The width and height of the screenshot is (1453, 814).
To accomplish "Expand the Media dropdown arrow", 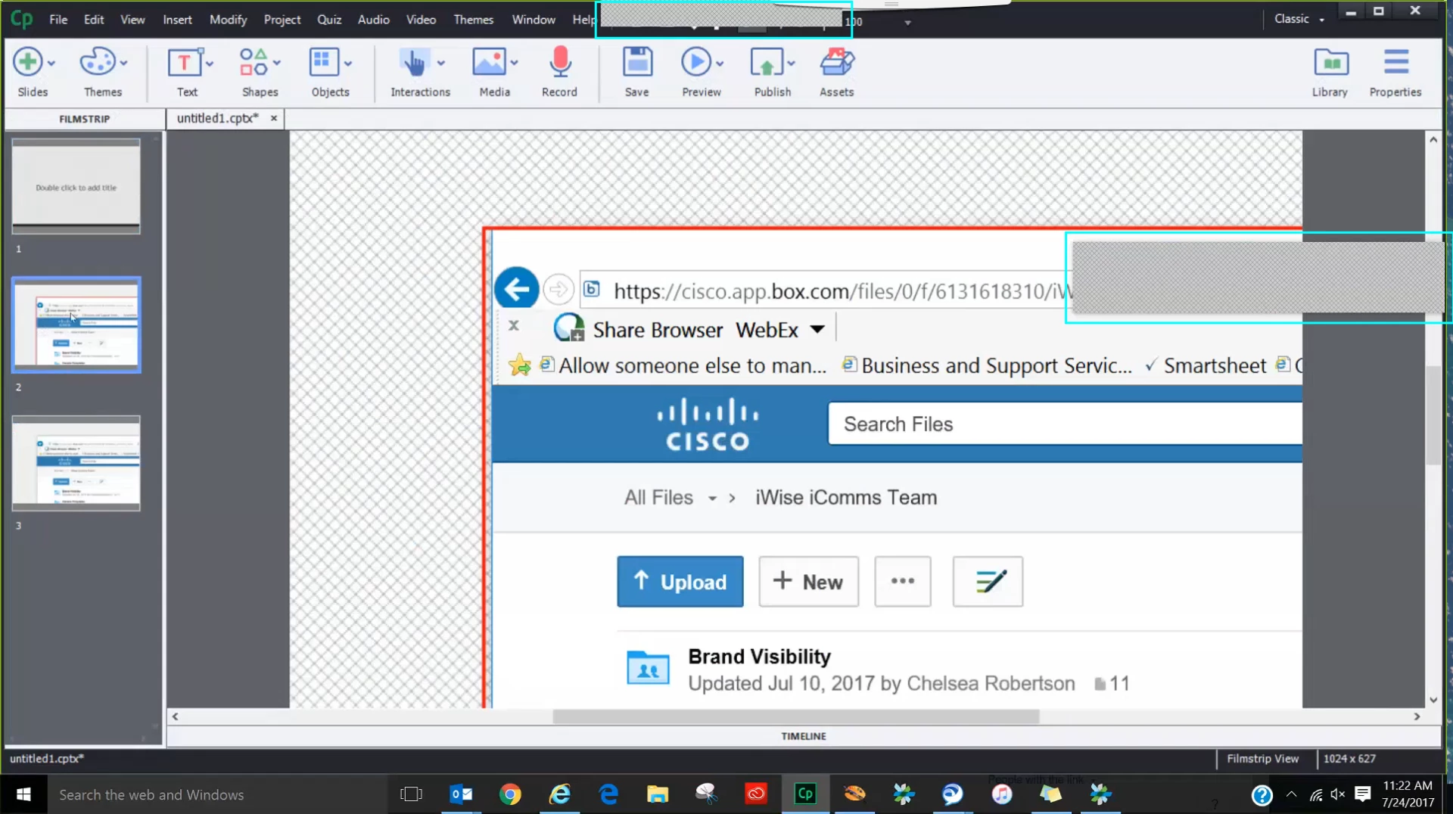I will point(515,64).
